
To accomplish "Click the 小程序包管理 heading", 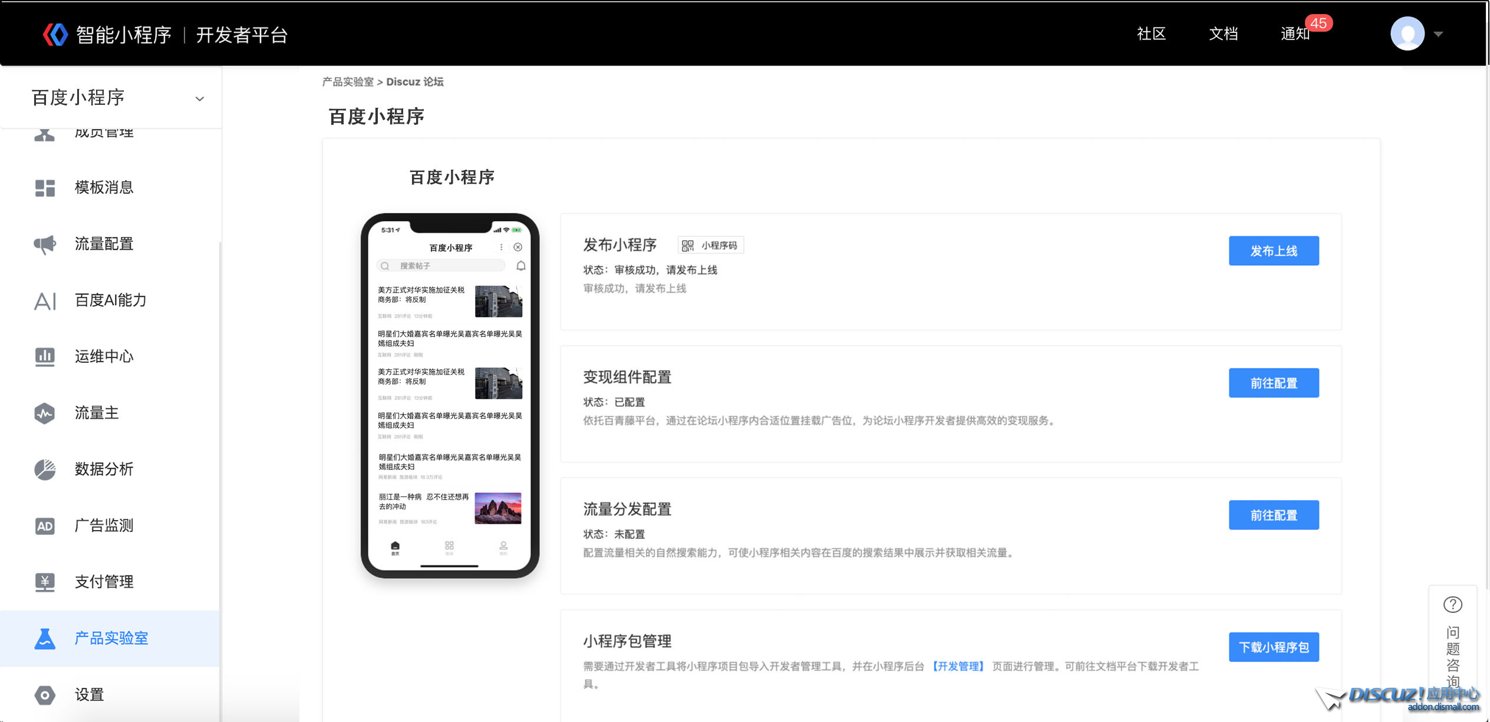I will pos(627,641).
